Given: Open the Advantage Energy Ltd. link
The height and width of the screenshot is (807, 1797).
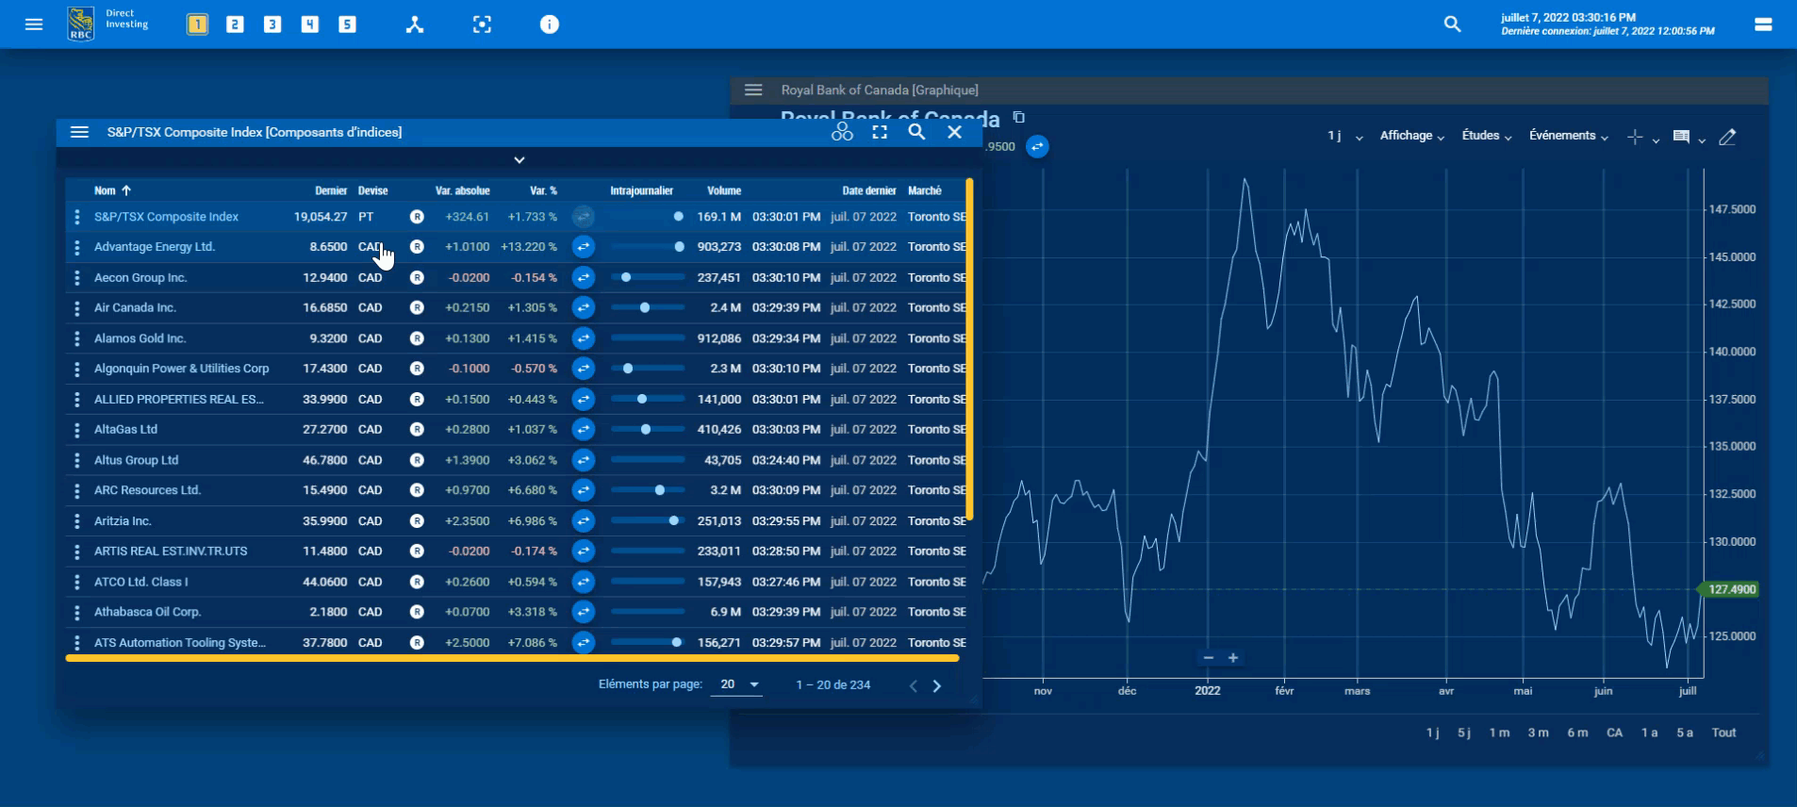Looking at the screenshot, I should tap(155, 247).
